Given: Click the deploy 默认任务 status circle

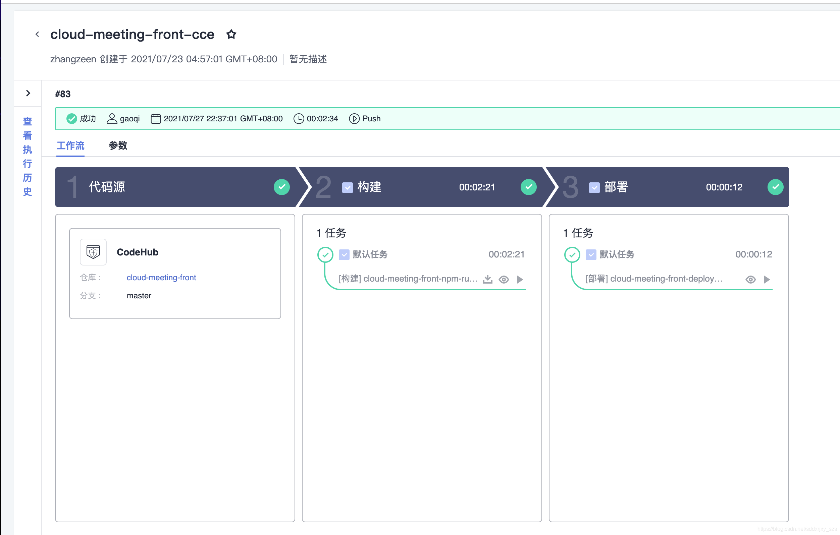Looking at the screenshot, I should (x=572, y=254).
